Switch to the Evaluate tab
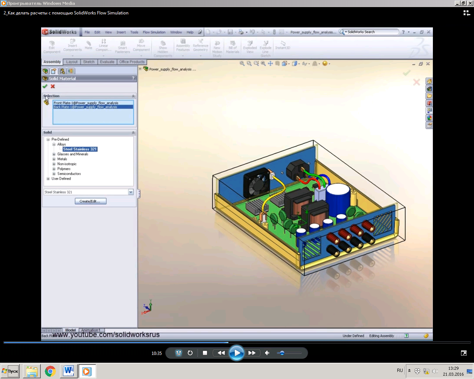 point(107,62)
